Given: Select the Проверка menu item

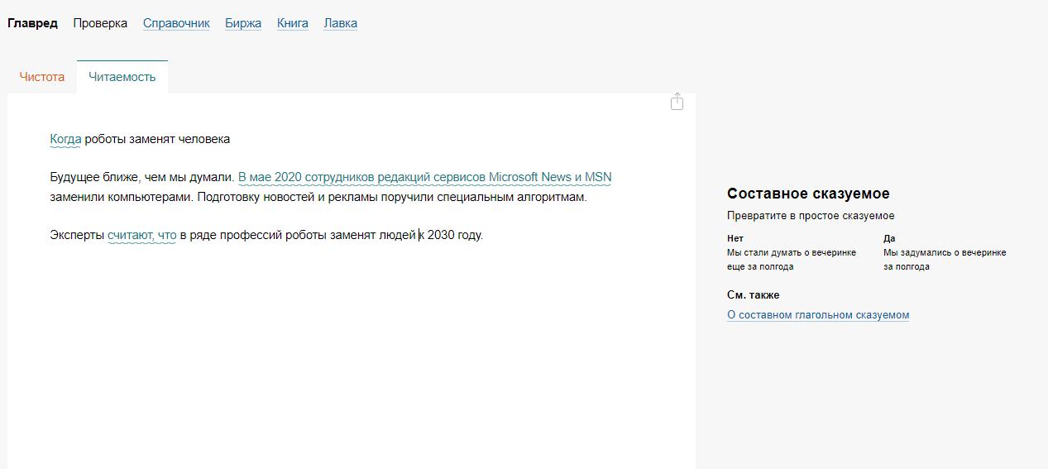Looking at the screenshot, I should (x=100, y=23).
